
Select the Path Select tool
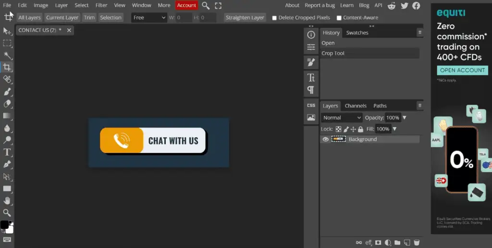click(x=7, y=177)
